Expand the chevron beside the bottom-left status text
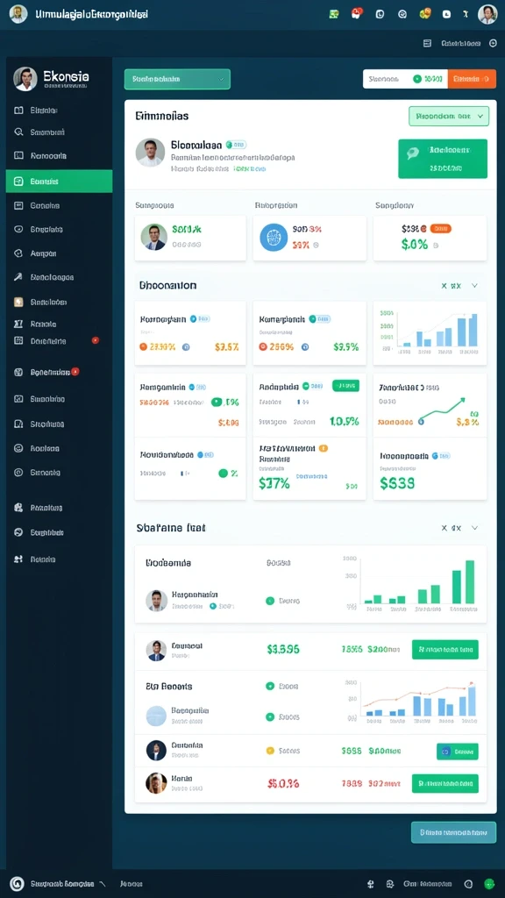Image resolution: width=505 pixels, height=898 pixels. click(103, 884)
